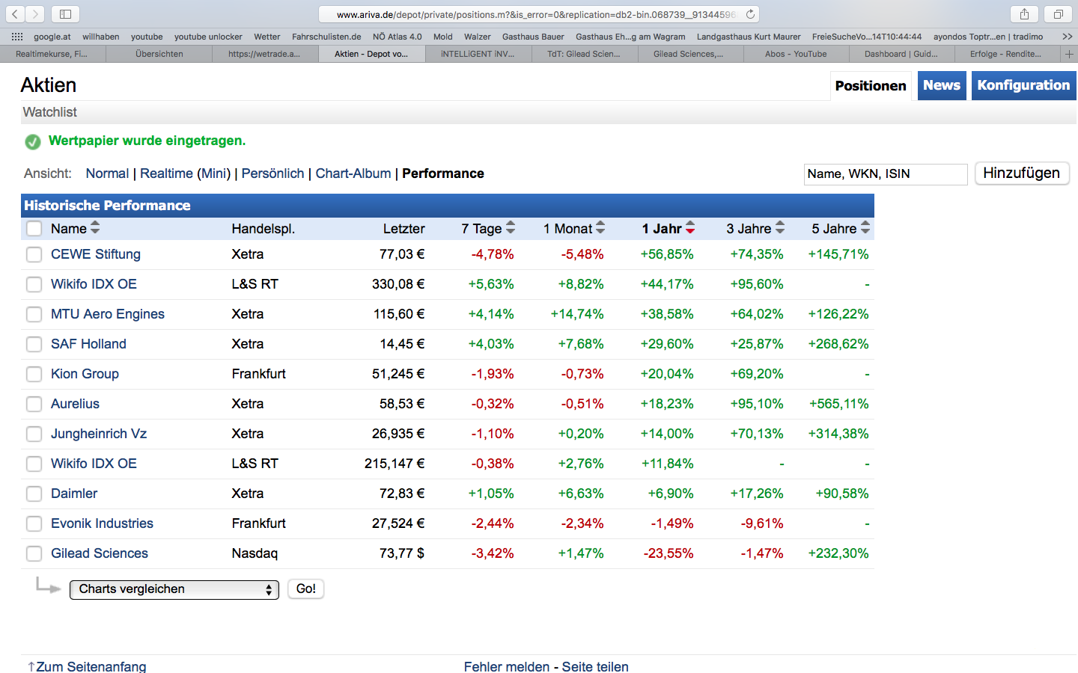The width and height of the screenshot is (1078, 673).
Task: Sort table by Name column arrows
Action: coord(95,228)
